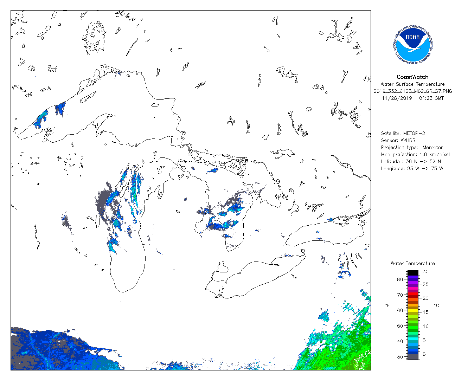Pick the black swatch atop the legend
The image size is (455, 381).
413,273
